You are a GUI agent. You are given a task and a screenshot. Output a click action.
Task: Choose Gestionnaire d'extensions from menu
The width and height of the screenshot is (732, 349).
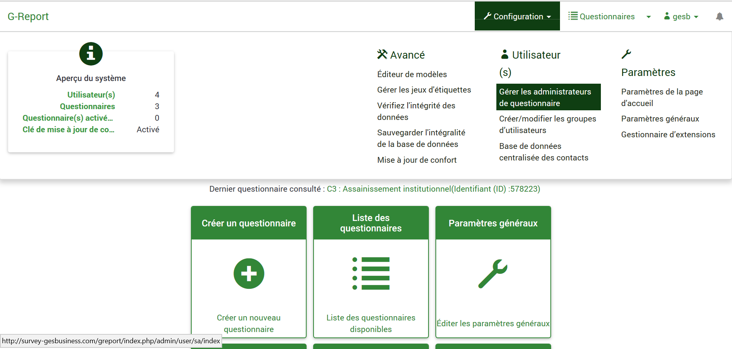pos(668,134)
